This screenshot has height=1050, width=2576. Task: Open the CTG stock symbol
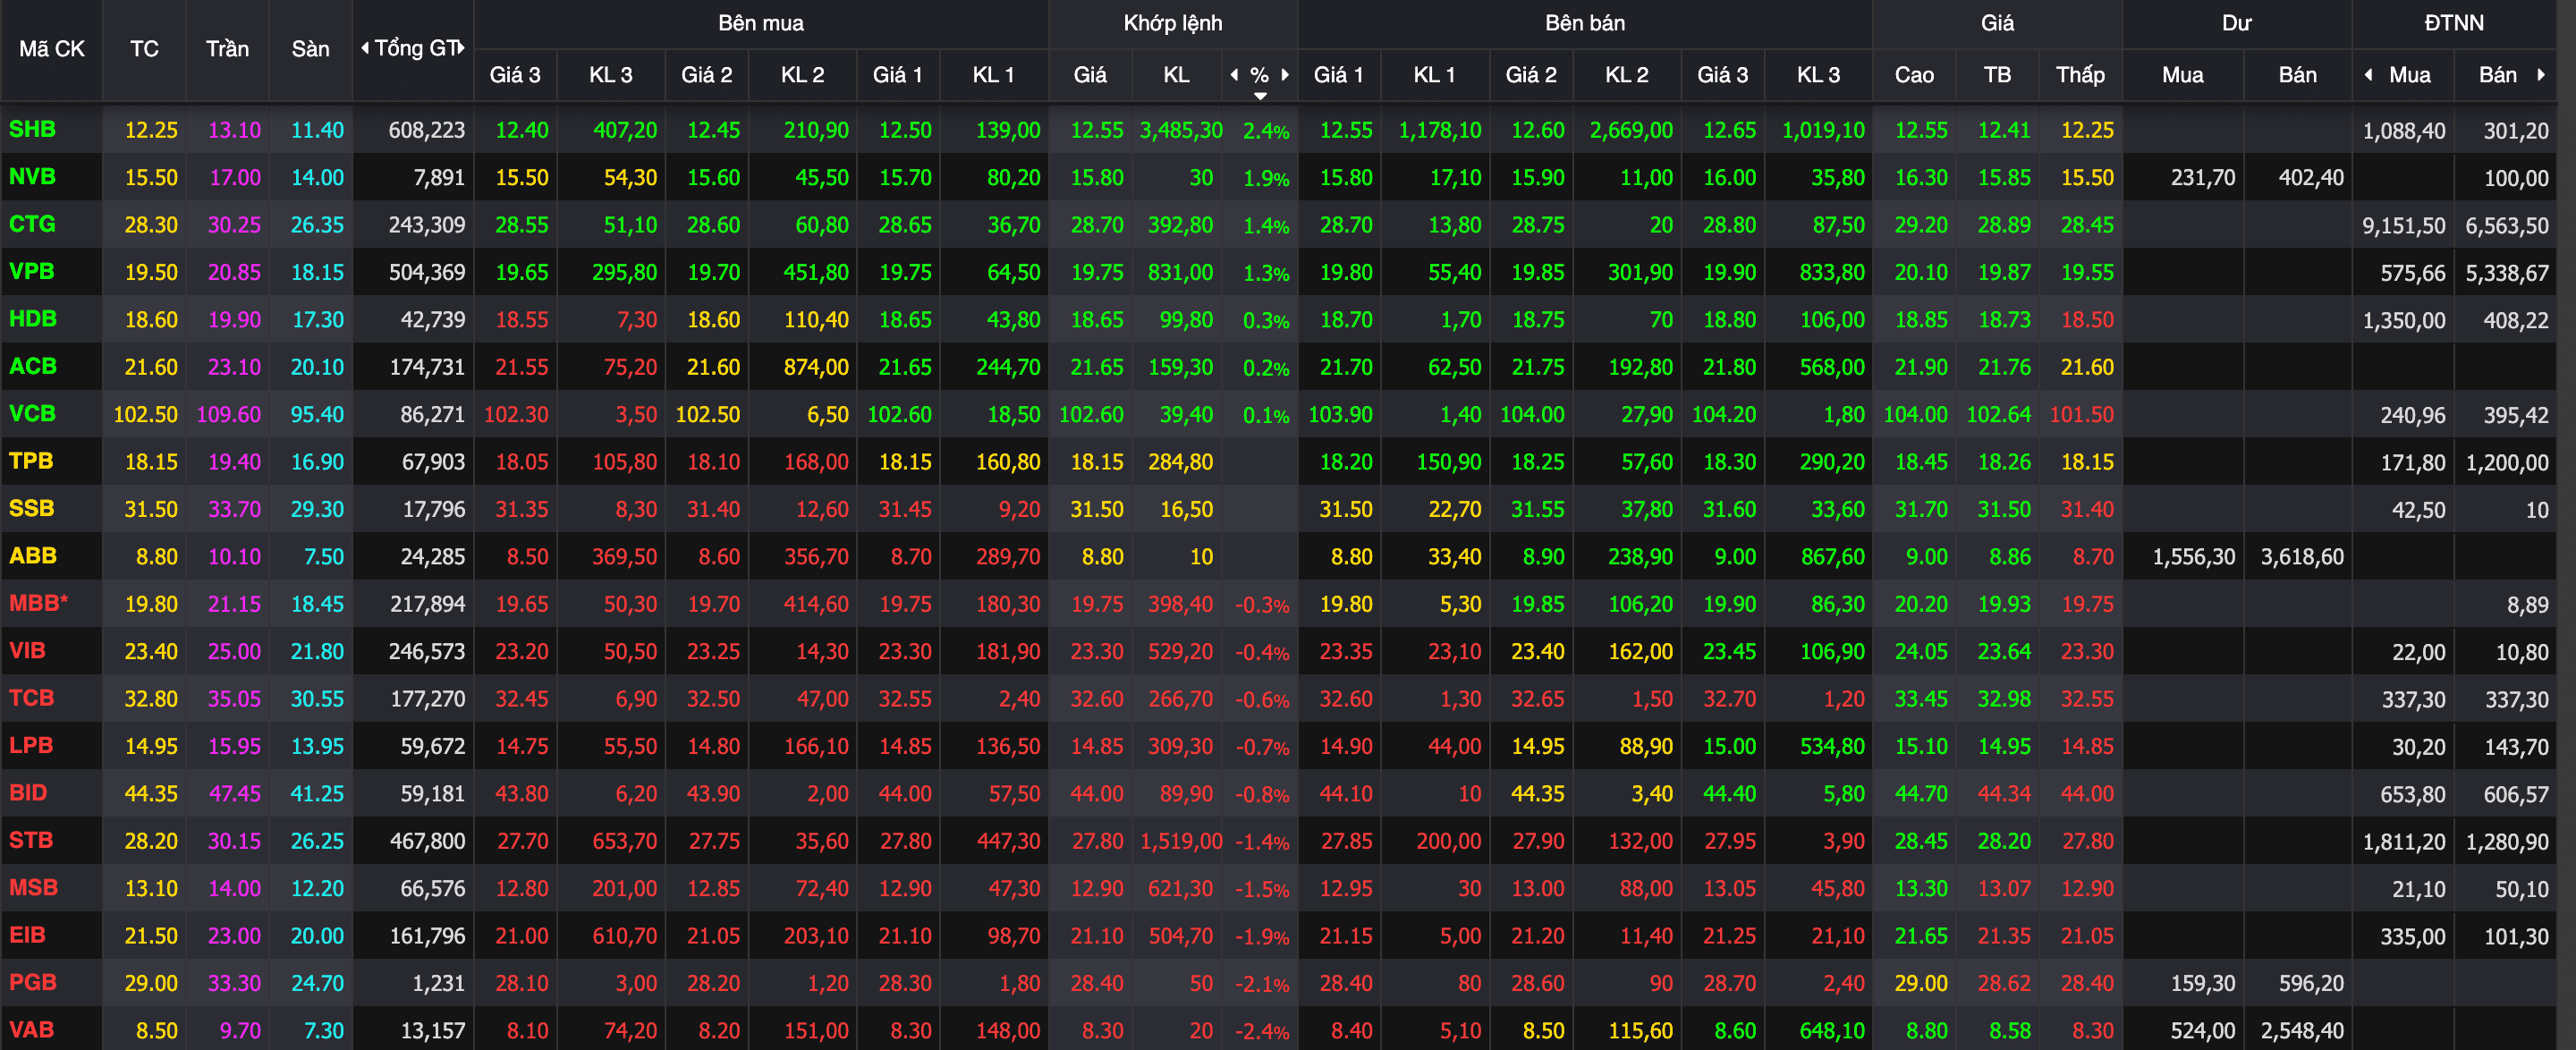tap(32, 224)
